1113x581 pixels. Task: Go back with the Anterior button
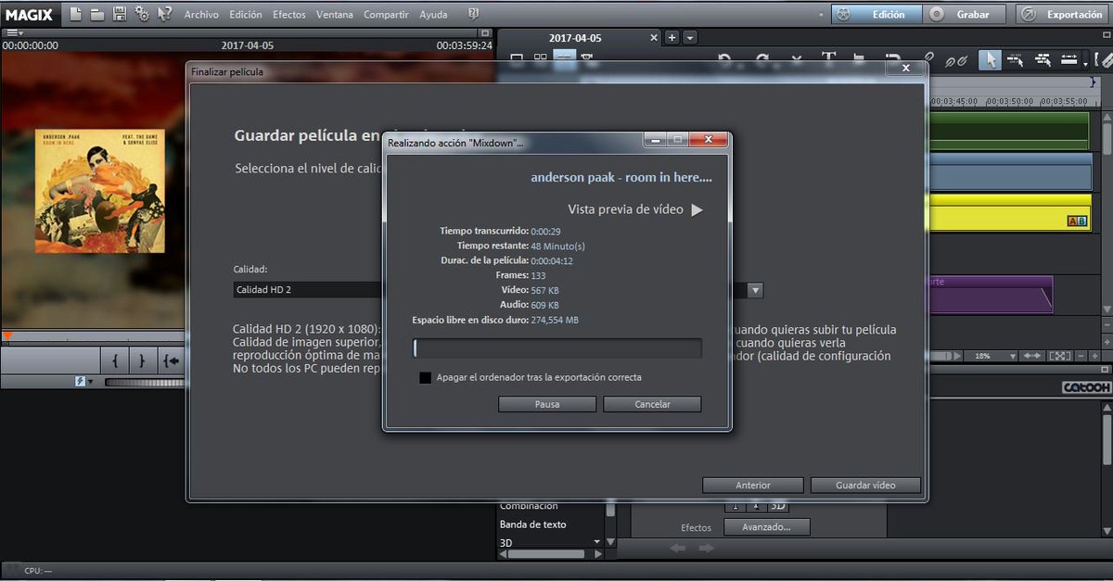coord(753,485)
